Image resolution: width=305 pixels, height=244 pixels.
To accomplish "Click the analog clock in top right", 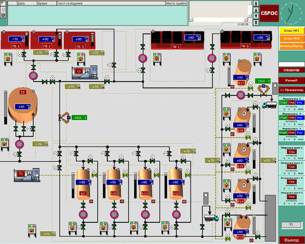I will tap(291, 13).
